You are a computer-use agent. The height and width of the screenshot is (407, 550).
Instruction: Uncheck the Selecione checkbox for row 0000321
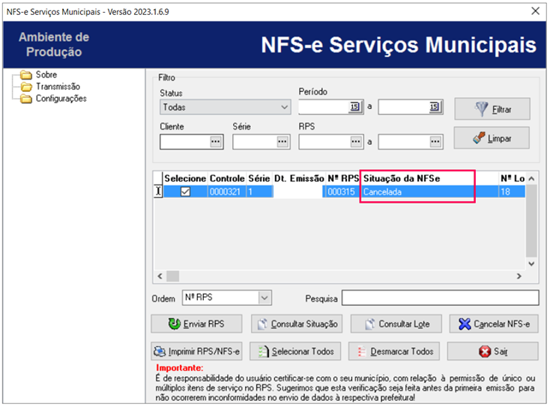[185, 192]
